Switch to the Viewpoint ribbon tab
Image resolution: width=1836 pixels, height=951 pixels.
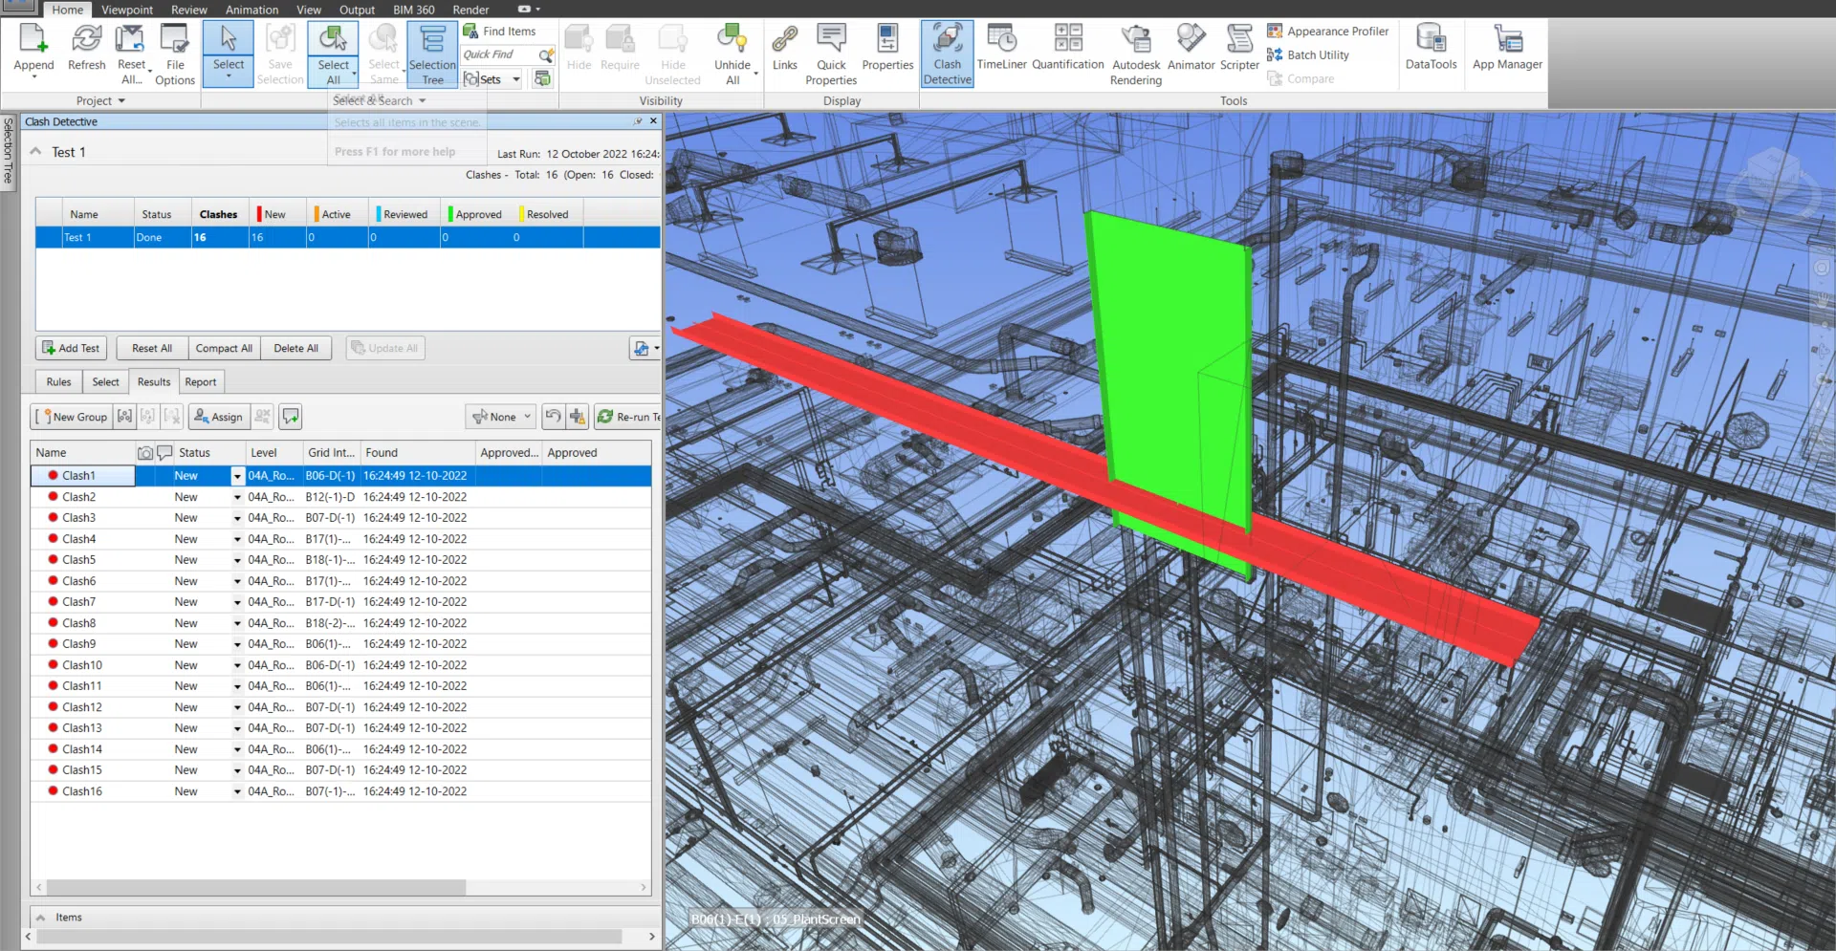(x=127, y=10)
